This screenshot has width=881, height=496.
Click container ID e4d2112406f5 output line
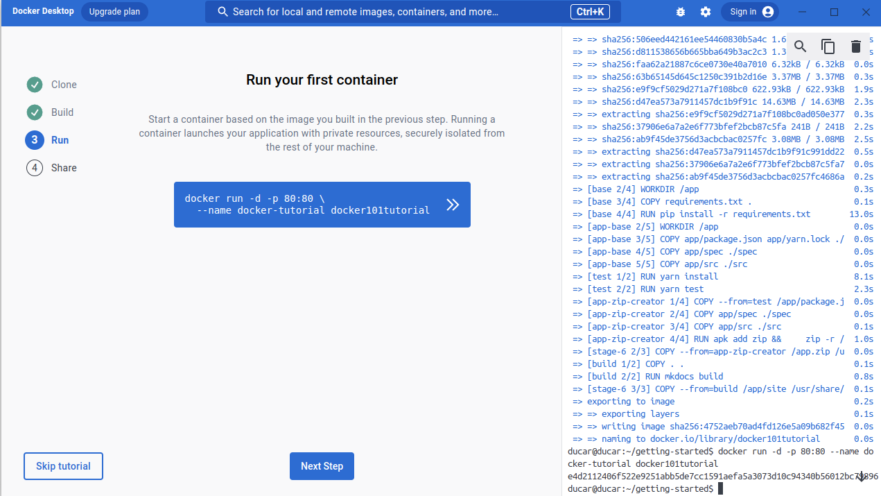[x=723, y=477]
